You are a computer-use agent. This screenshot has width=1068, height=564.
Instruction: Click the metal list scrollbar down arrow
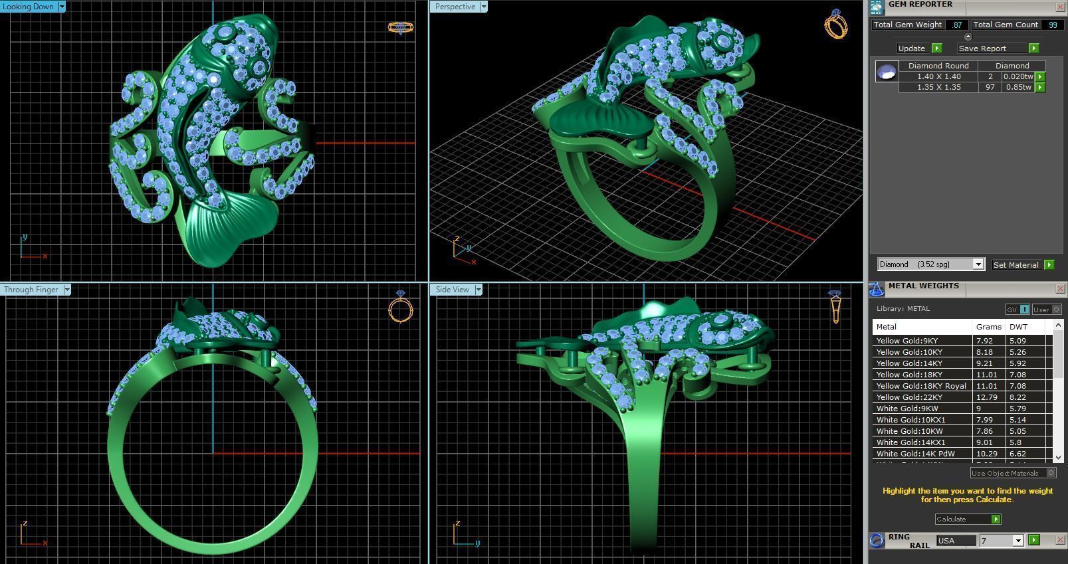pyautogui.click(x=1058, y=456)
